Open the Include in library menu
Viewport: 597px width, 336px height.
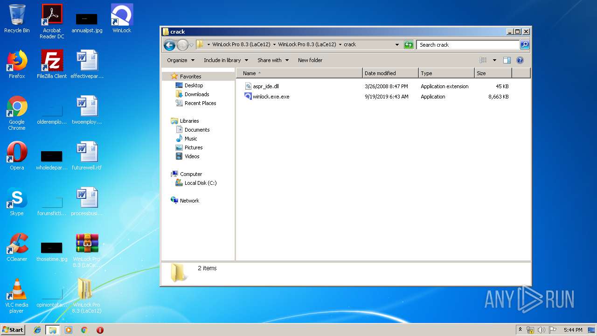[226, 60]
